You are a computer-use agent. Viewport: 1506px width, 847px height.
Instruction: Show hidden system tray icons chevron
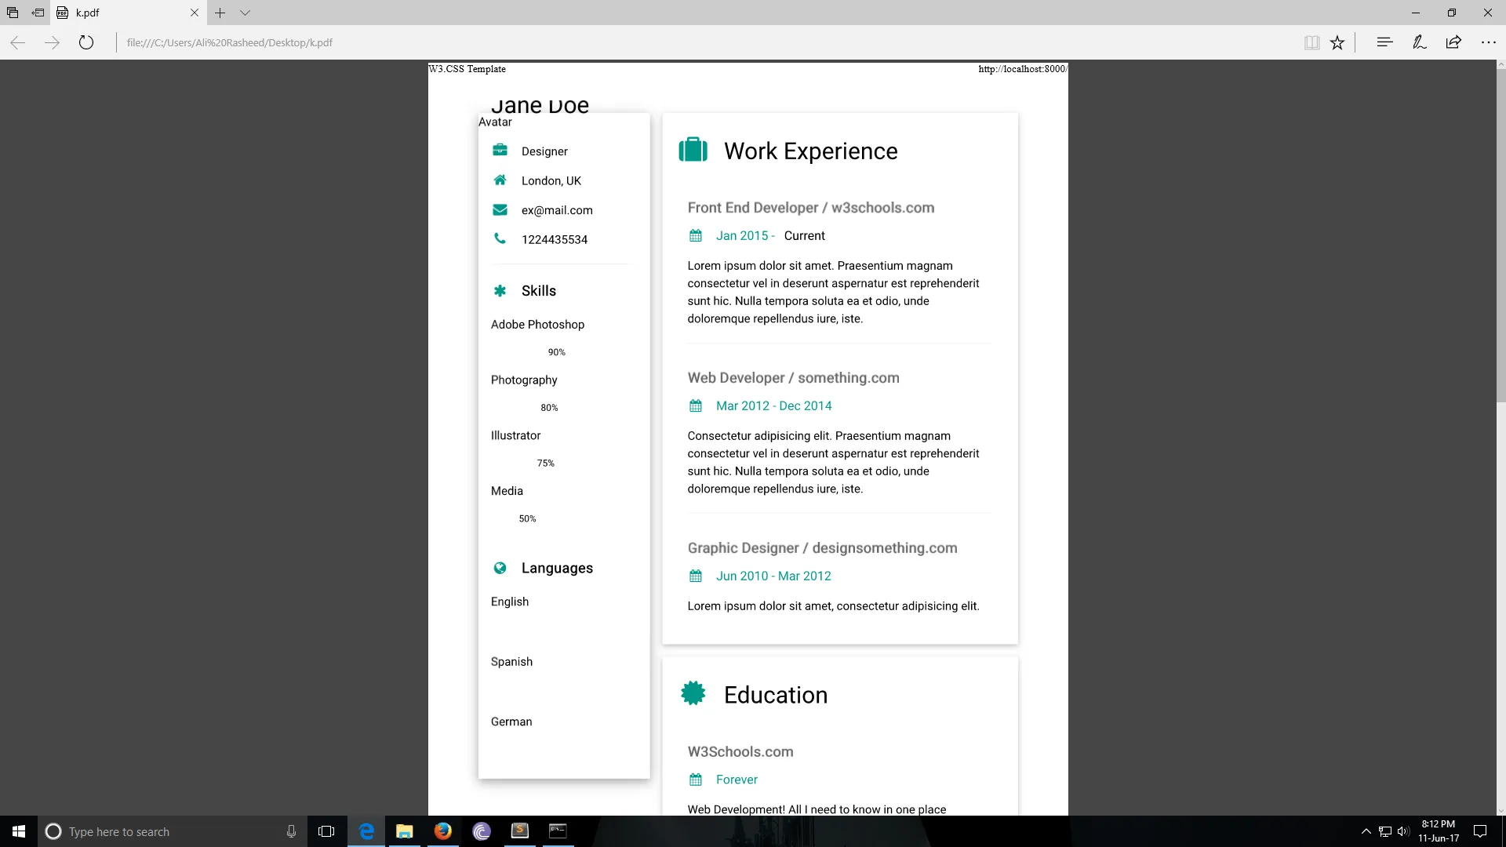point(1366,831)
